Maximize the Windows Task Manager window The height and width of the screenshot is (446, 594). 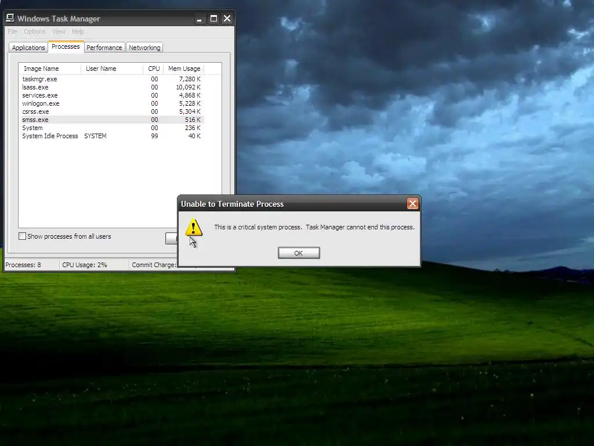point(213,18)
